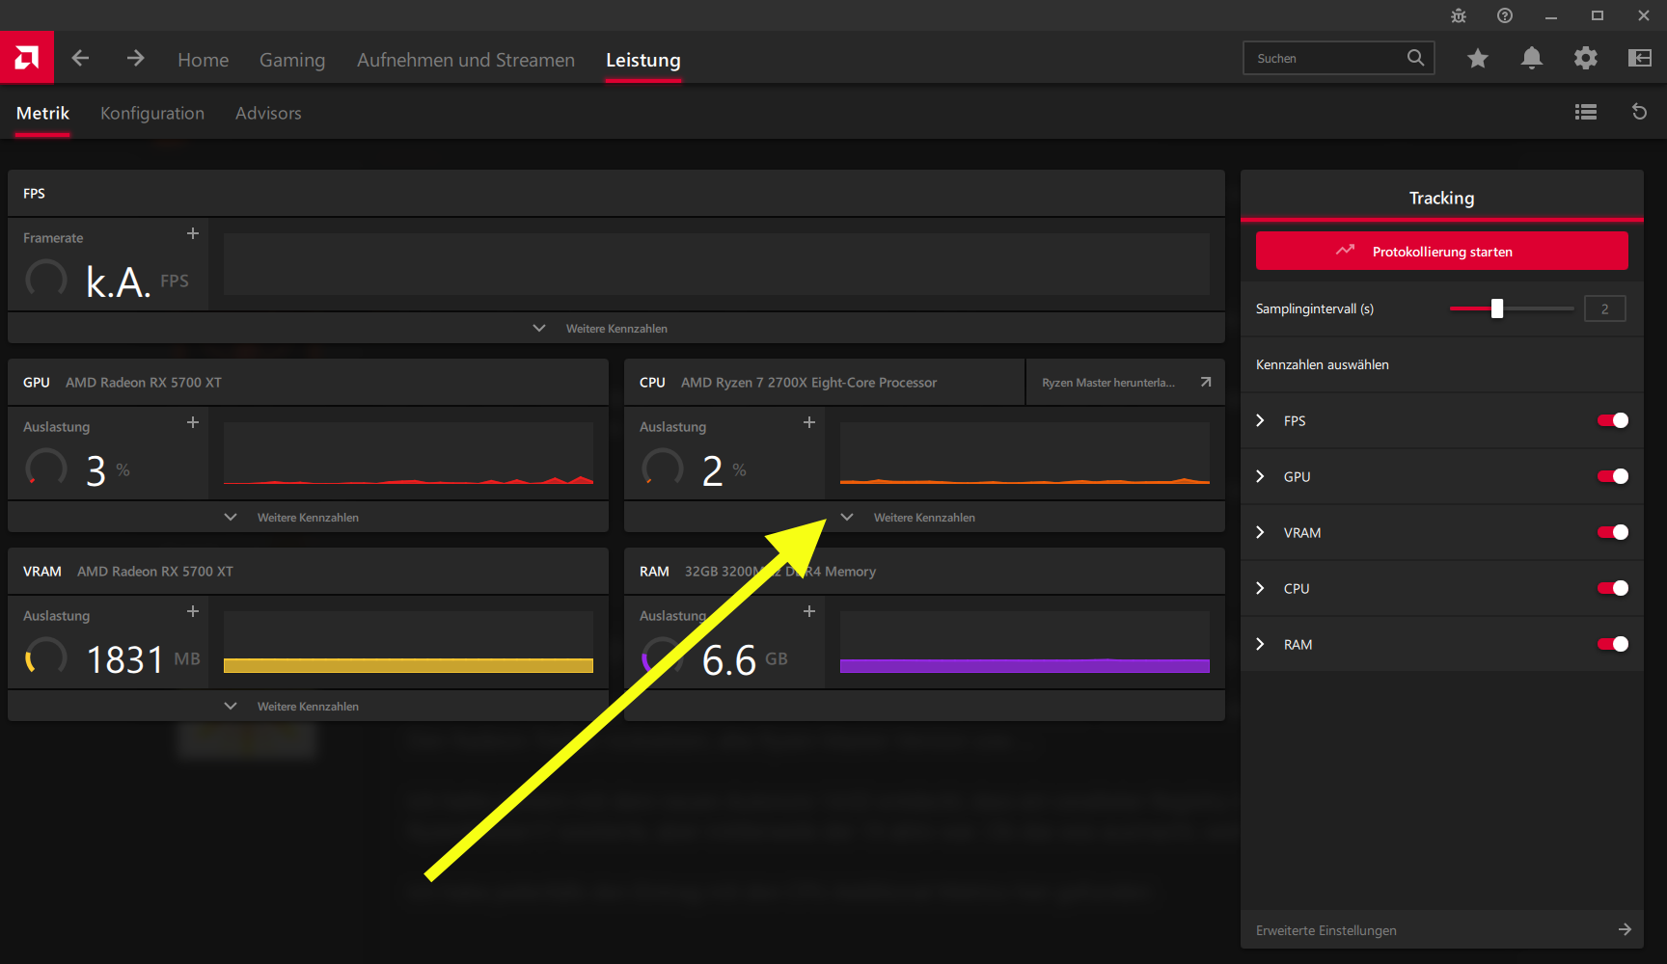Expand CPU Weitere Kennzahlen
Image resolution: width=1667 pixels, height=964 pixels.
coord(924,517)
